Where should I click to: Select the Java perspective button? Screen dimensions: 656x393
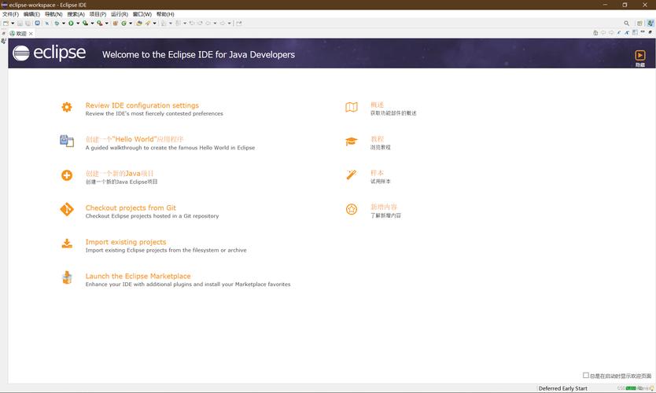650,24
